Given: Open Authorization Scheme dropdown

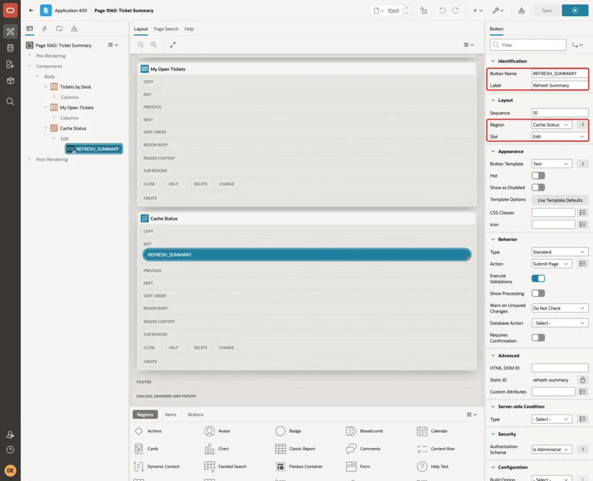Looking at the screenshot, I should tap(551, 449).
